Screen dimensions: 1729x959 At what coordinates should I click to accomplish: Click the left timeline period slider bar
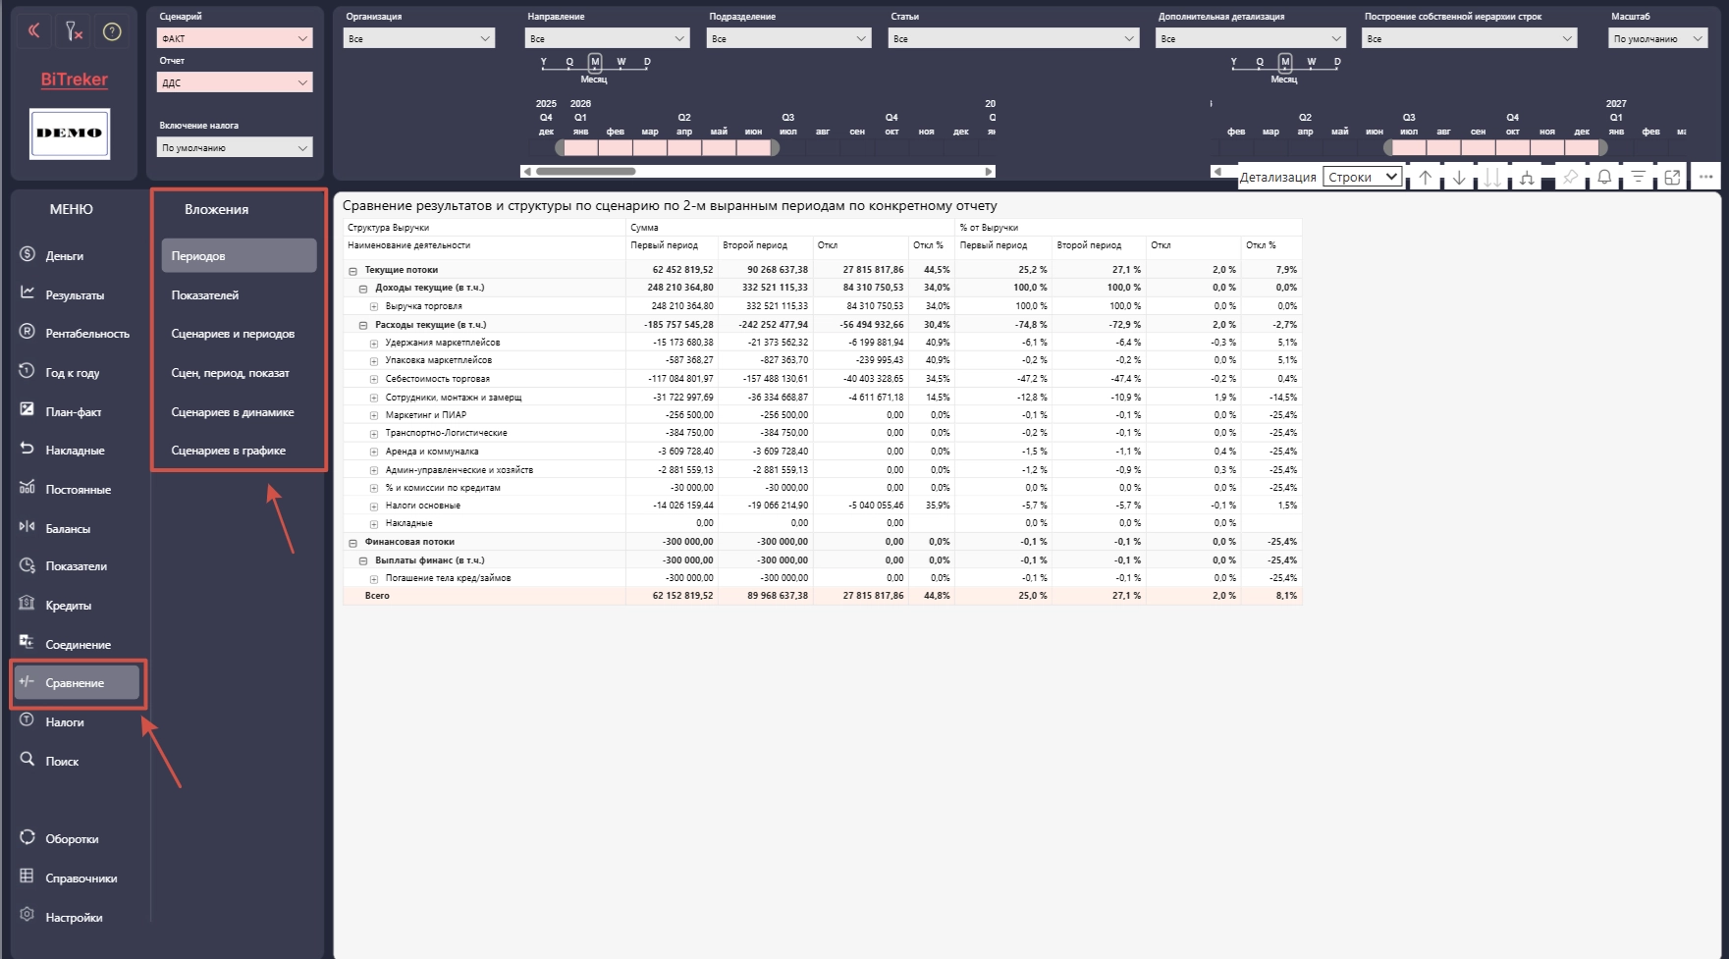point(667,148)
